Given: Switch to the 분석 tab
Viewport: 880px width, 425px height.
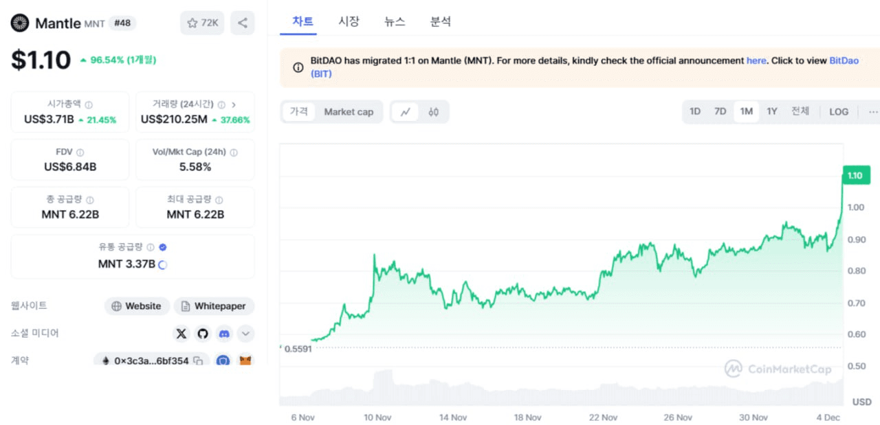Looking at the screenshot, I should pyautogui.click(x=441, y=21).
